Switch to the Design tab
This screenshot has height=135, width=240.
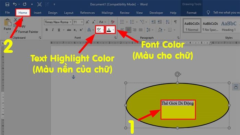(x=53, y=13)
